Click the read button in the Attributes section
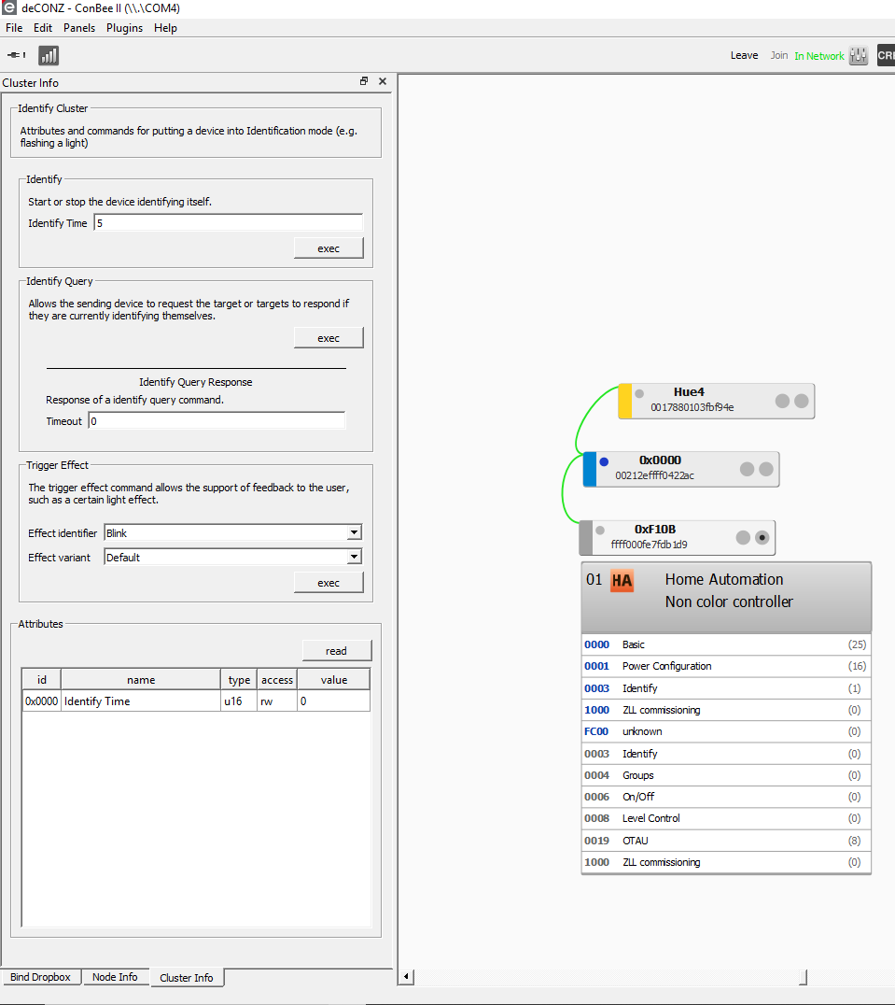This screenshot has height=1005, width=895. (336, 650)
